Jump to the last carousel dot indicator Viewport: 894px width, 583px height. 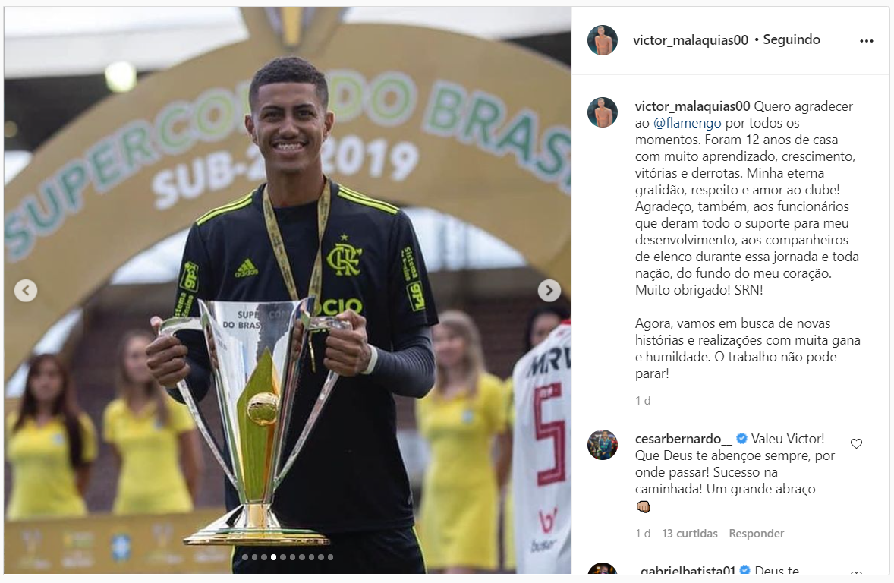[330, 556]
